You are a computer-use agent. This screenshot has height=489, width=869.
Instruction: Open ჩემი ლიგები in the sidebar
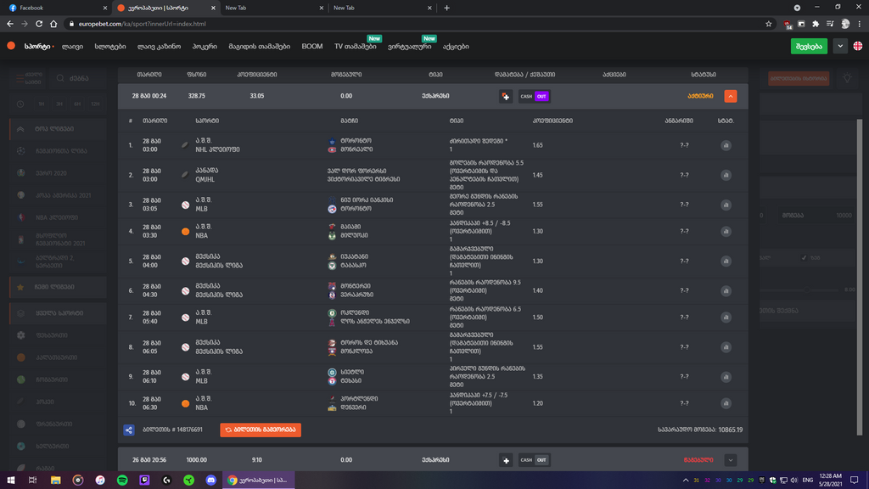coord(59,287)
